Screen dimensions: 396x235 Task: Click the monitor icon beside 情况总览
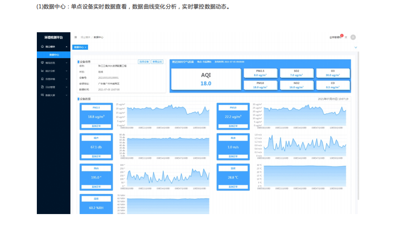coord(42,63)
